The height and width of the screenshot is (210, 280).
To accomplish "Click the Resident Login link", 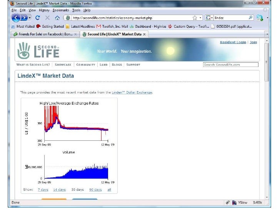I will (x=233, y=42).
